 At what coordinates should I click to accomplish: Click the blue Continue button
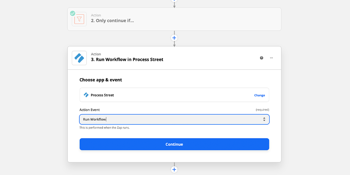click(x=174, y=144)
